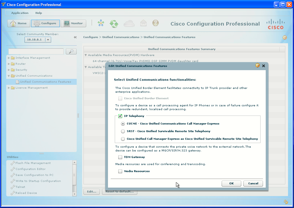Expand the License Management folder
Screen dimensions: 294x208
point(9,88)
